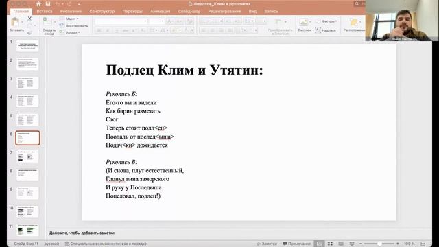
Task: Select slide 1 thumbnail
Action: (27, 46)
